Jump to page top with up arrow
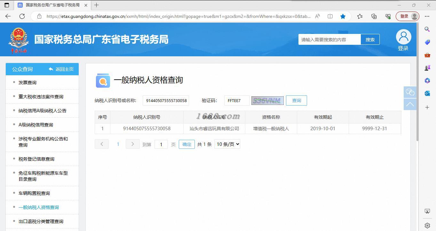 pos(410,104)
